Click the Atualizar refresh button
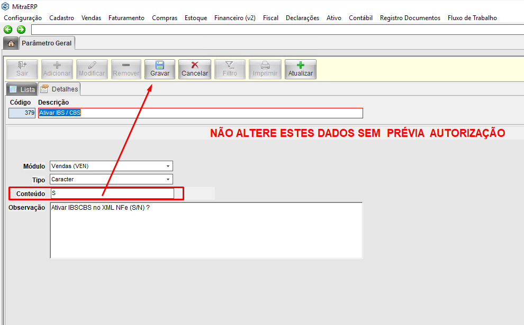Viewport: 524px width, 325px height. [x=300, y=69]
